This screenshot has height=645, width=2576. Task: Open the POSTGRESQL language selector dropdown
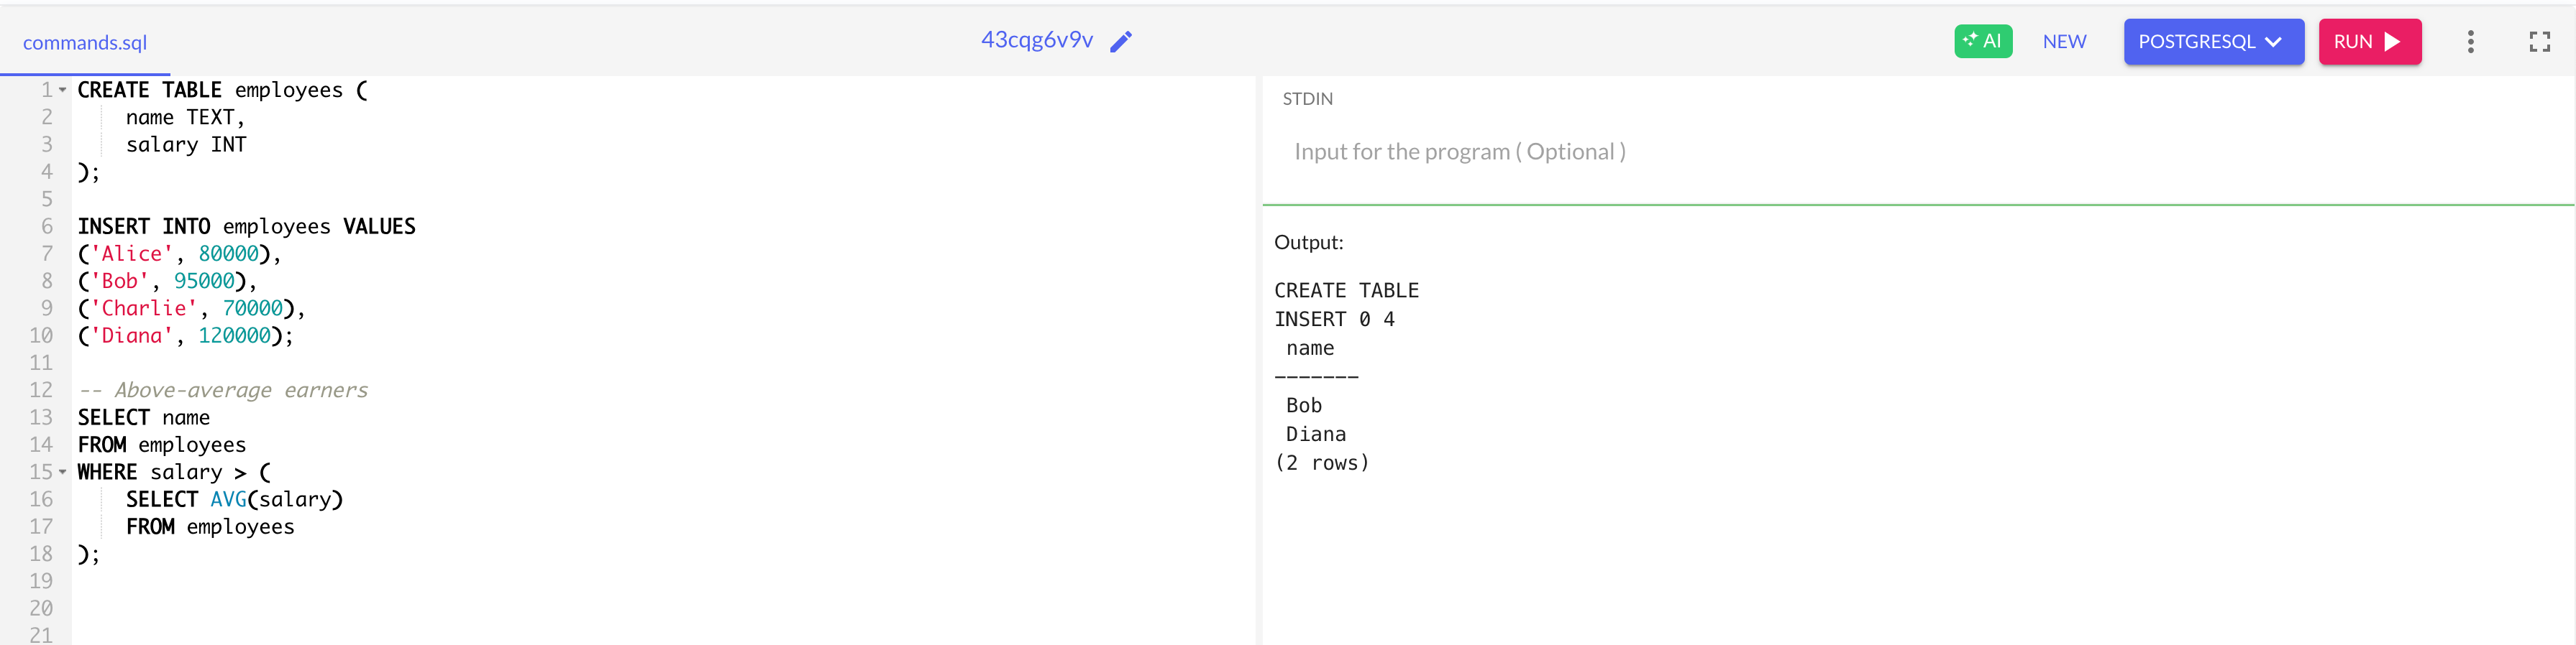pyautogui.click(x=2213, y=42)
